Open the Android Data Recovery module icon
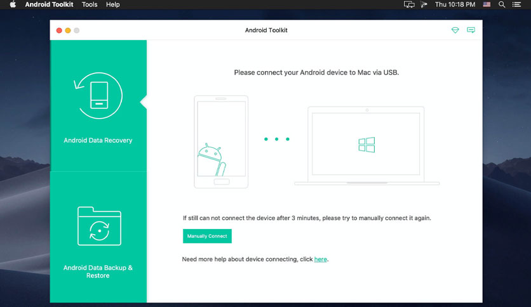Image resolution: width=531 pixels, height=307 pixels. click(98, 96)
